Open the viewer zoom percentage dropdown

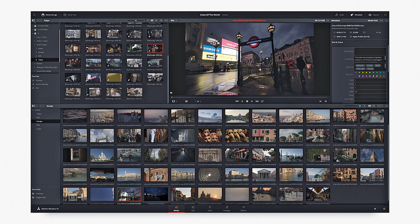click(173, 20)
